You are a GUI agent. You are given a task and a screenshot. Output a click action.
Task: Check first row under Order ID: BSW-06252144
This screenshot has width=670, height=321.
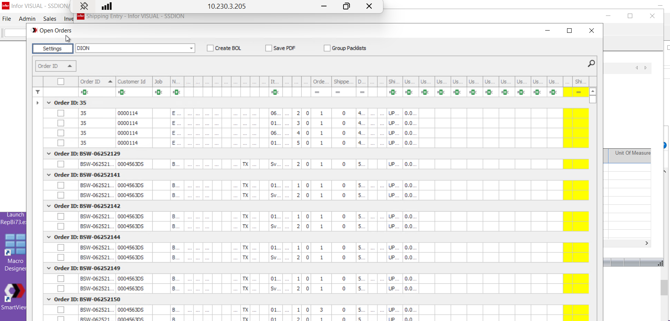(61, 247)
